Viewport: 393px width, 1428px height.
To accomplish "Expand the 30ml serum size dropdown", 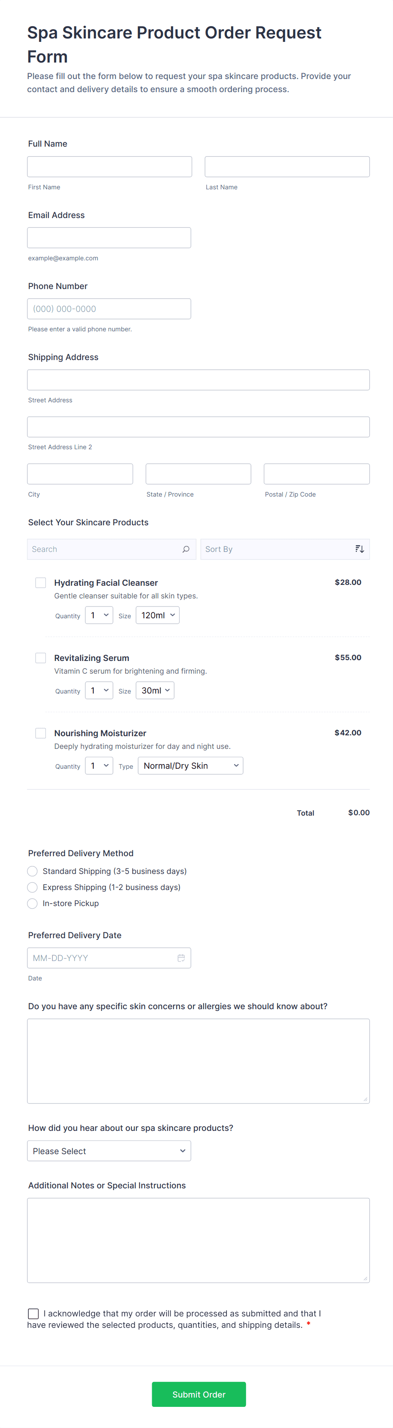I will point(155,690).
